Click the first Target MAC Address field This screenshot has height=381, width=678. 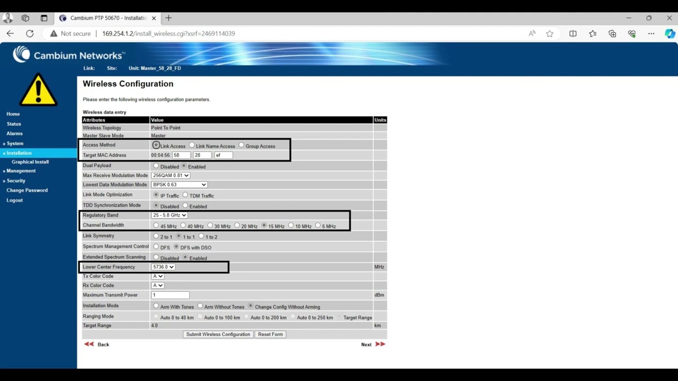click(181, 155)
